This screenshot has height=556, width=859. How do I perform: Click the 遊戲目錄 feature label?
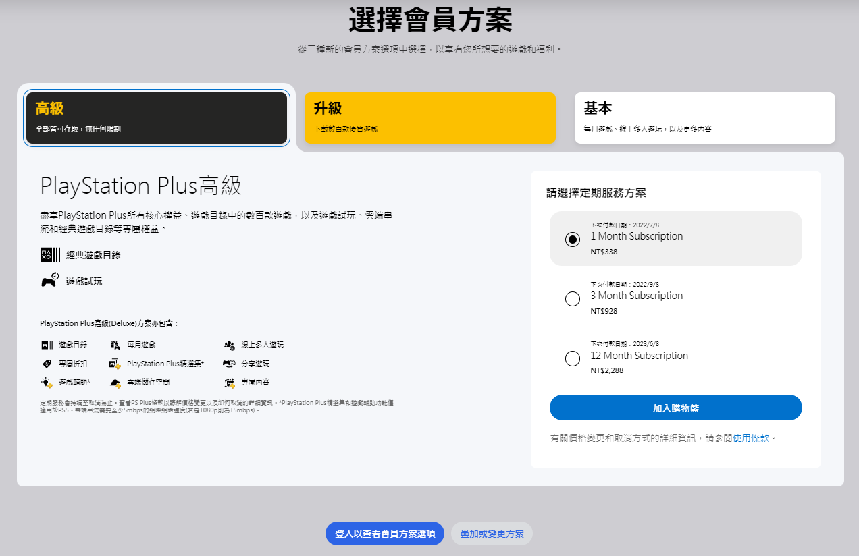coord(73,345)
